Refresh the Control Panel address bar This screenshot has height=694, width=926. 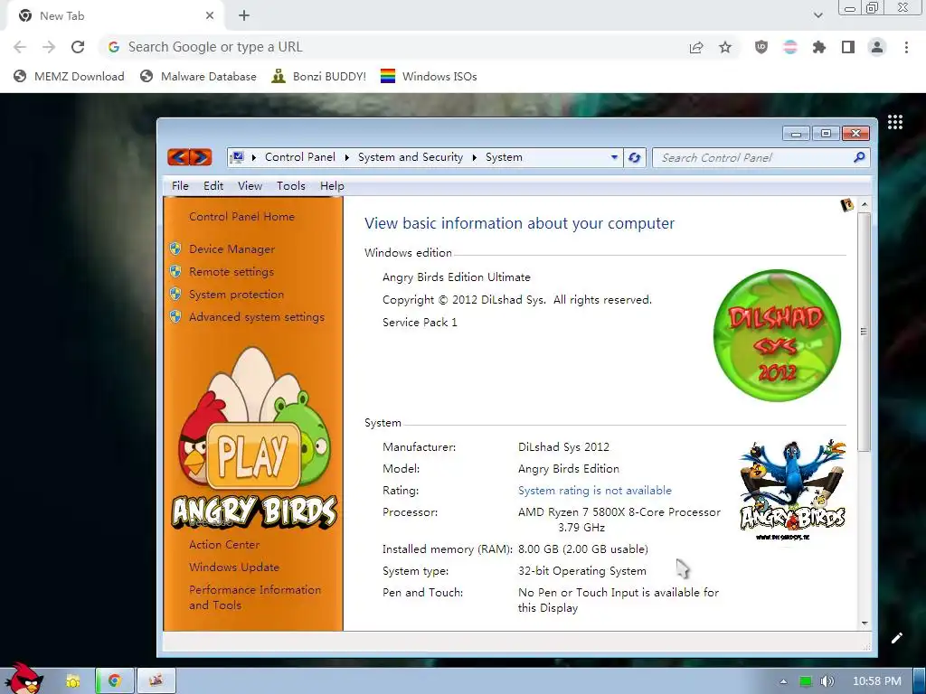[x=635, y=157]
